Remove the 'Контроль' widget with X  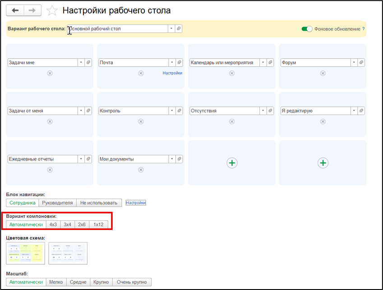click(x=141, y=122)
